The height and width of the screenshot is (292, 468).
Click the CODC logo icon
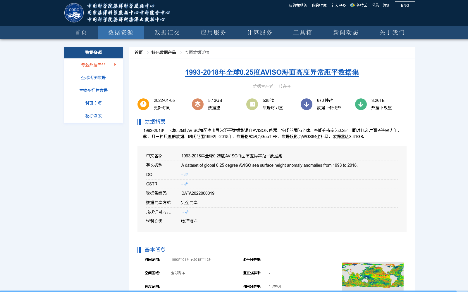coord(74,13)
